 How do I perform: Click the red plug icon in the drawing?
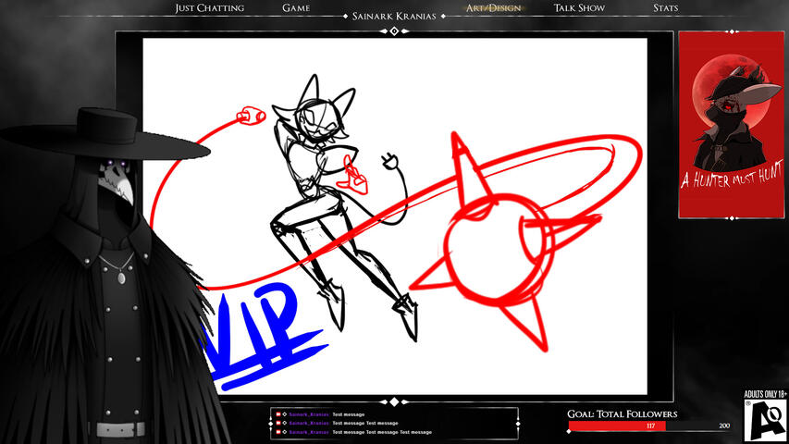tap(248, 117)
